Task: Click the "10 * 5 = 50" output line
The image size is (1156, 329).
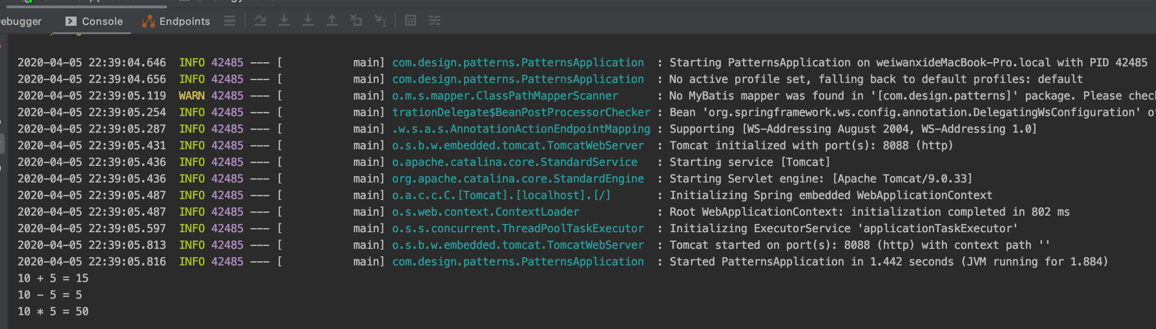Action: (53, 311)
